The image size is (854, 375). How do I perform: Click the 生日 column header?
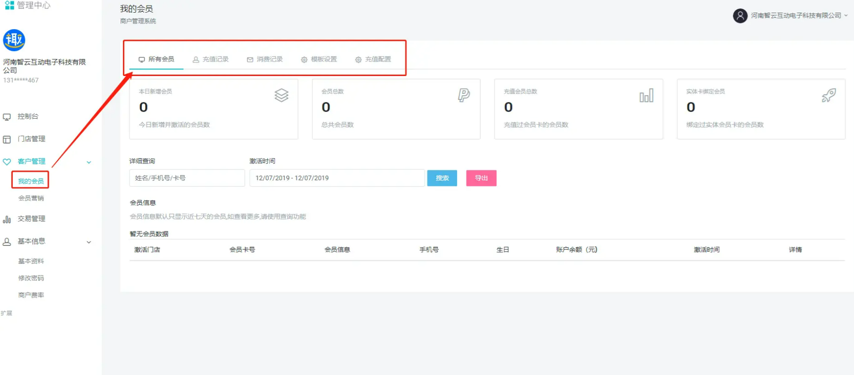(x=503, y=250)
